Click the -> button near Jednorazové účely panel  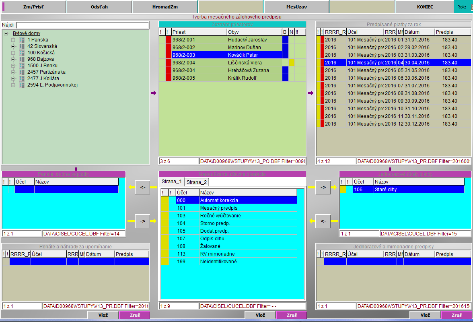(x=323, y=187)
